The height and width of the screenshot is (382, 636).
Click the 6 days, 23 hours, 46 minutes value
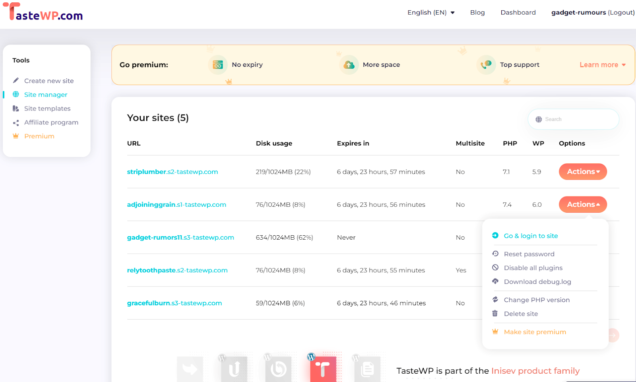[x=381, y=303]
